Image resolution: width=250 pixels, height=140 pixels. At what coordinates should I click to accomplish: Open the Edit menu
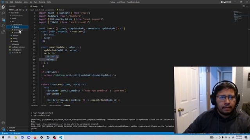[x=11, y=2]
